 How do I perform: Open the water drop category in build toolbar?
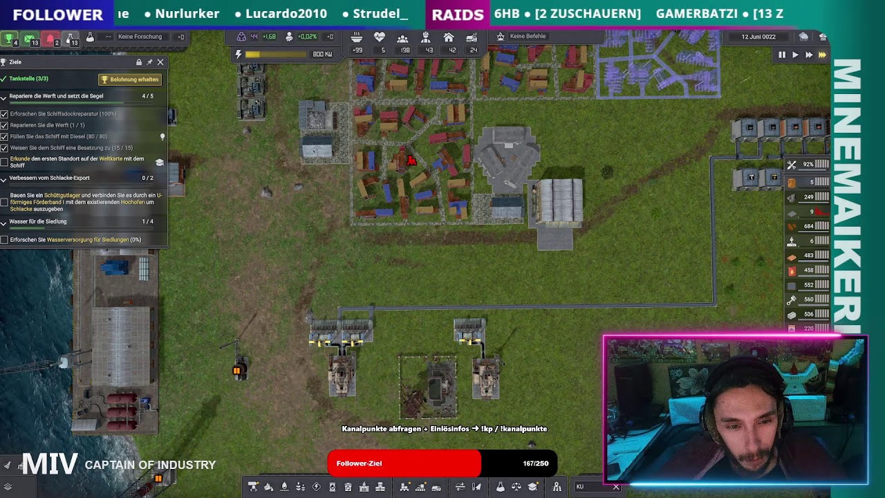(285, 487)
